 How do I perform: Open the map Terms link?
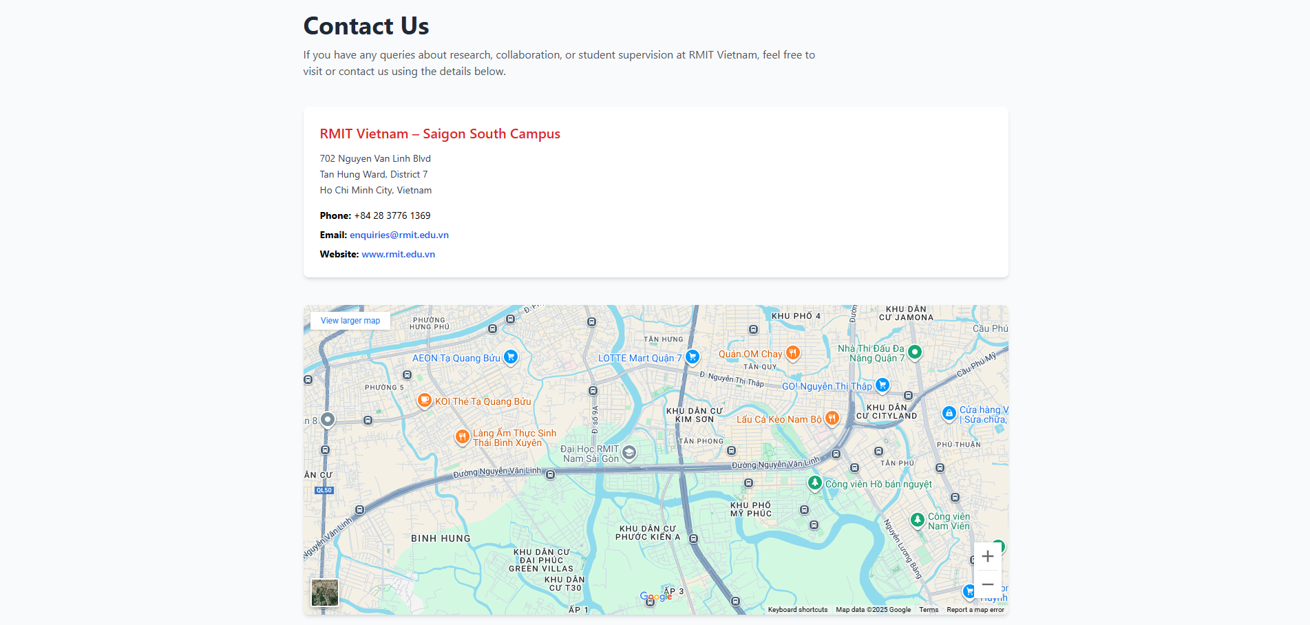coord(929,610)
